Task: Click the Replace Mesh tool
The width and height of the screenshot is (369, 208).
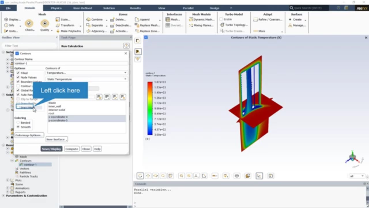Action: tap(147, 25)
